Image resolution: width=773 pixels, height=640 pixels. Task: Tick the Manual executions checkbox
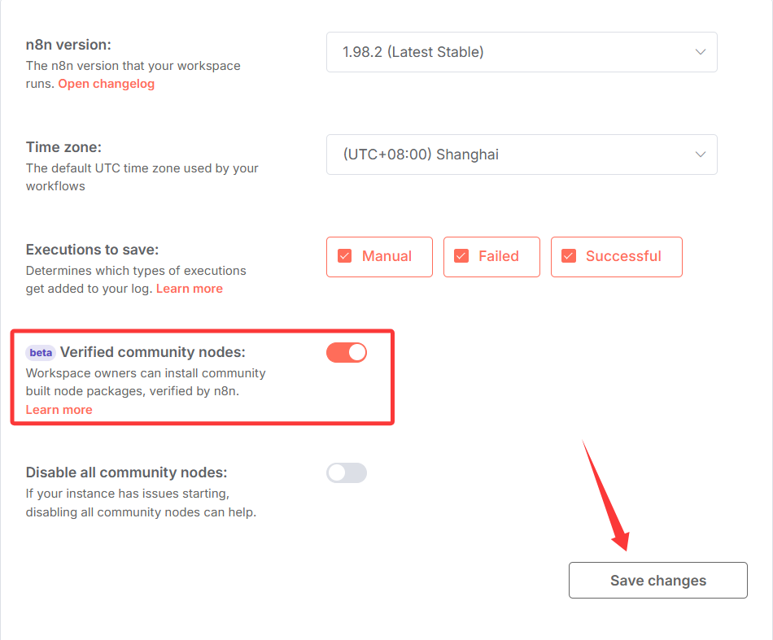345,256
